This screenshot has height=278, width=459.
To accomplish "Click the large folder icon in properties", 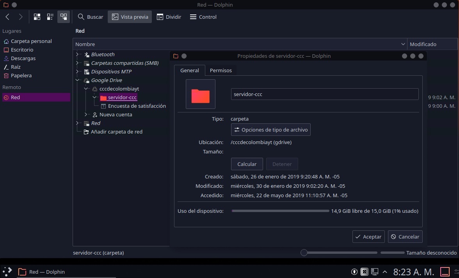I will [201, 94].
